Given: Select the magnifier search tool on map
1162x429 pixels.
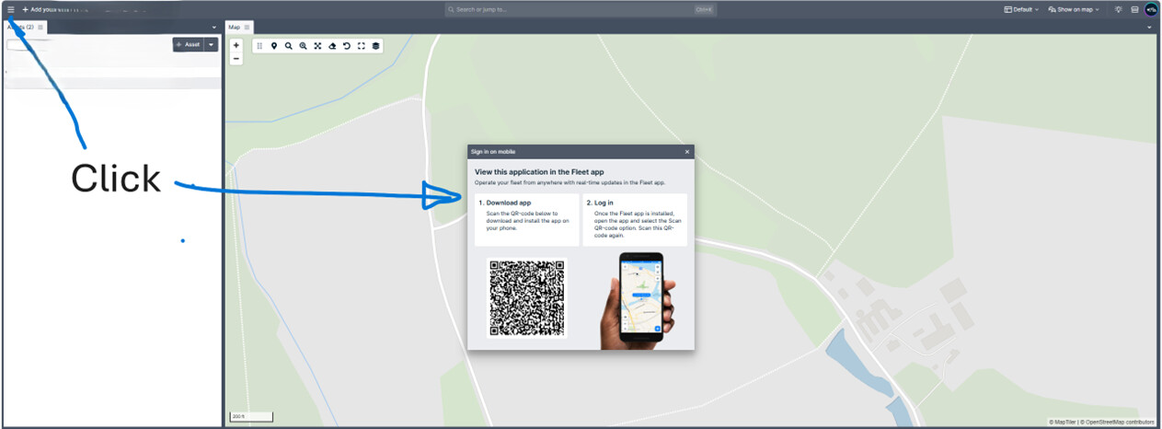Looking at the screenshot, I should point(288,45).
